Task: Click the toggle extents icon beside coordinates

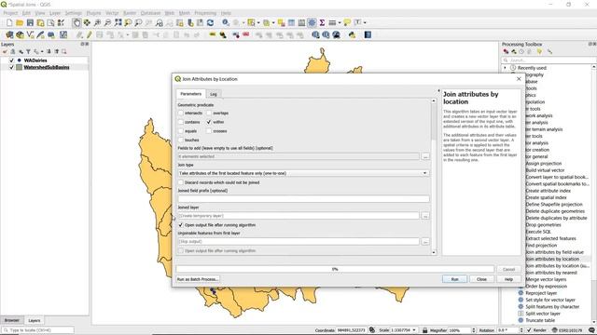Action: coord(372,330)
